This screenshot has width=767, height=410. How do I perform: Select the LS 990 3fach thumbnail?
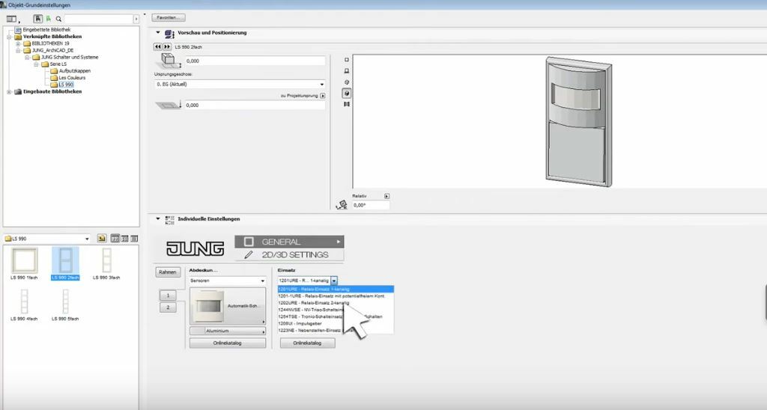[106, 263]
